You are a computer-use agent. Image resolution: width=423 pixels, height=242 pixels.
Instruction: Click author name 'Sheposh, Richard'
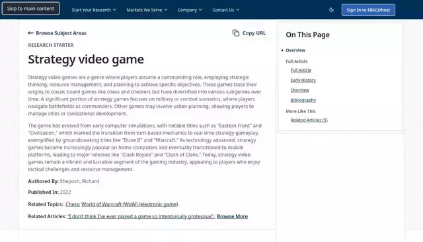[79, 181]
